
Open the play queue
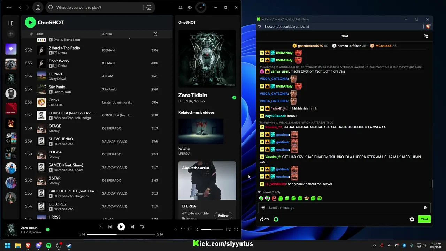183,230
